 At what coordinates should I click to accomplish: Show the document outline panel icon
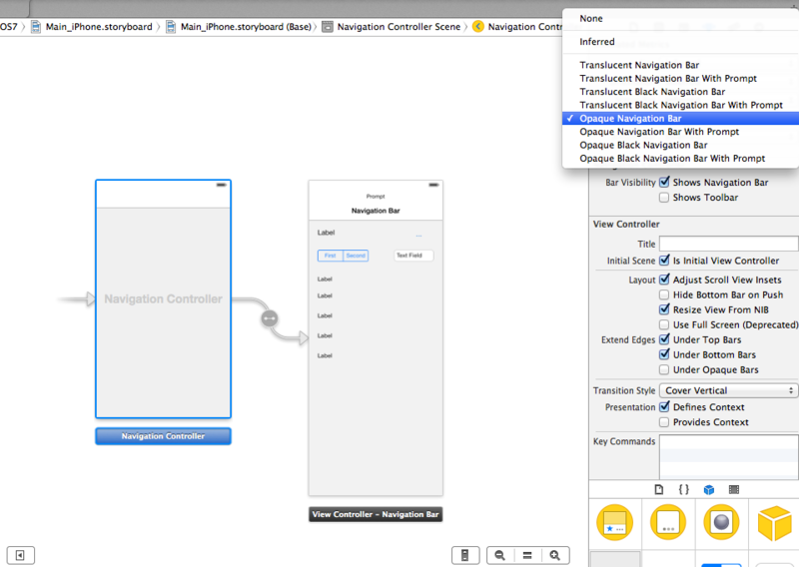coord(20,555)
